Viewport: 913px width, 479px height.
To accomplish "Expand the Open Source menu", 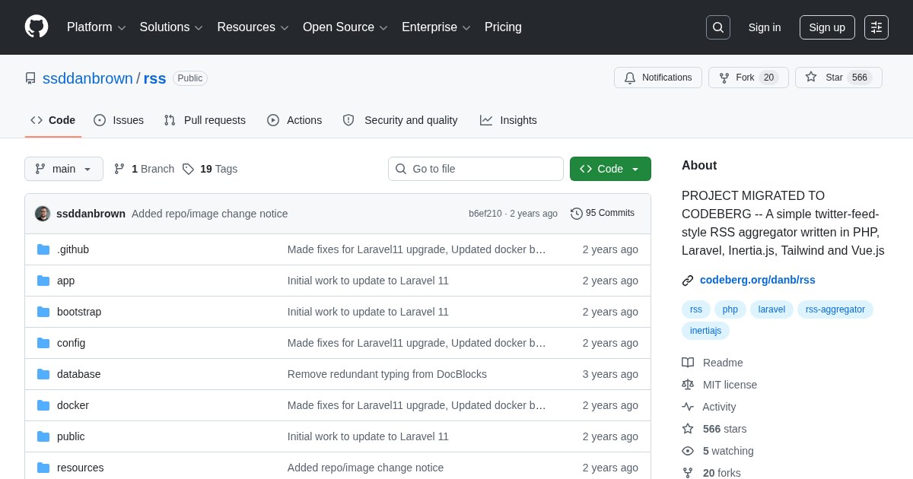I will (x=345, y=27).
